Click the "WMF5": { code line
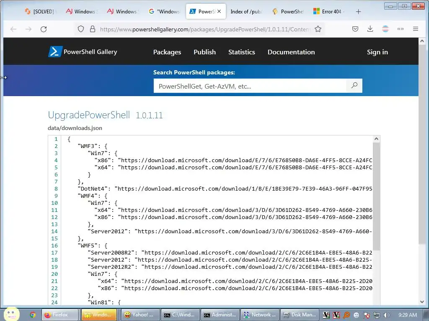This screenshot has width=429, height=321. (x=93, y=245)
